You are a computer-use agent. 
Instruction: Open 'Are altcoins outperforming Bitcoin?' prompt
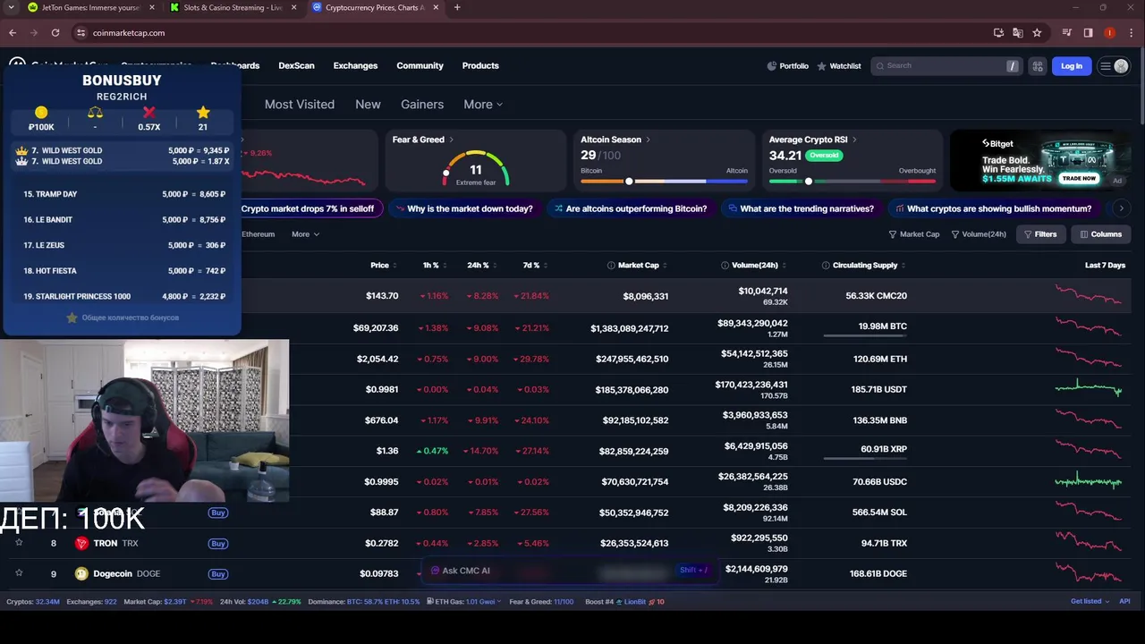coord(631,208)
